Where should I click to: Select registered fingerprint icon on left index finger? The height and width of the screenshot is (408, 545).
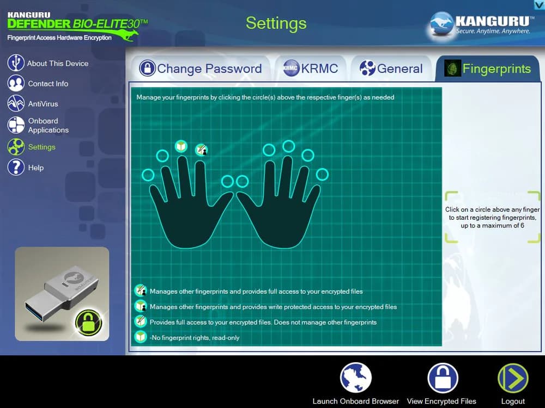(201, 150)
